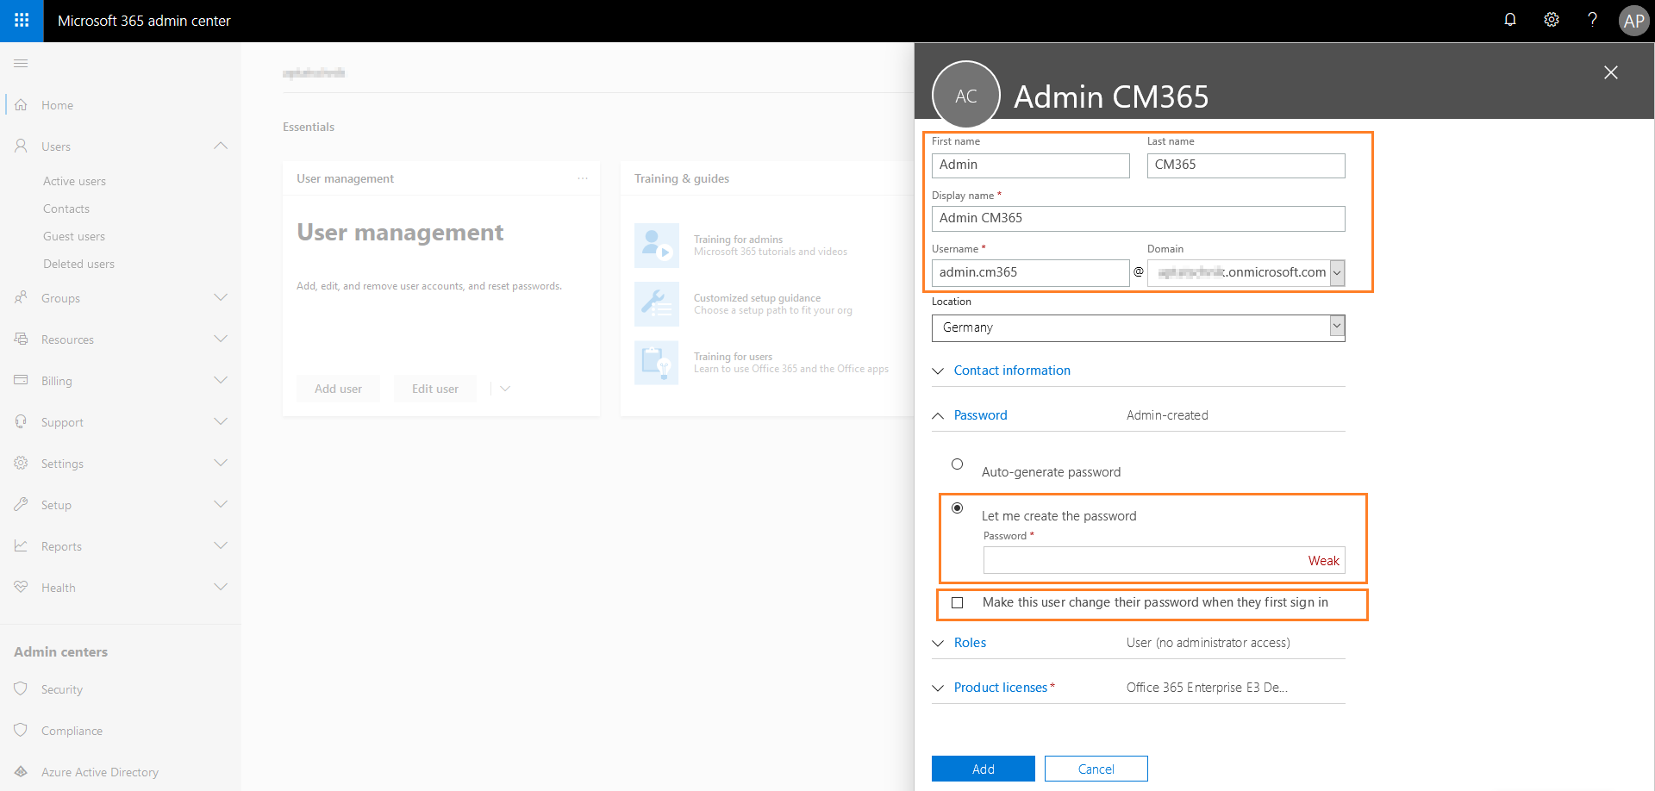The image size is (1655, 791).
Task: Close the Admin CM365 panel
Action: [x=1610, y=72]
